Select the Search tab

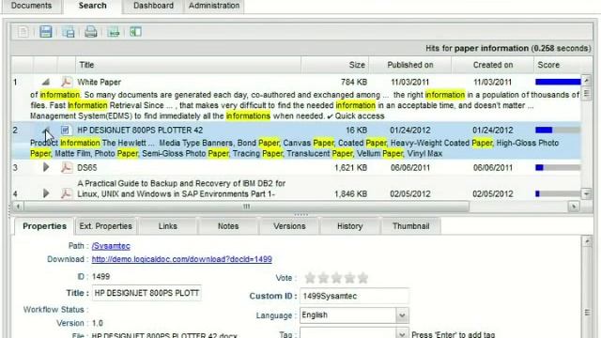(x=92, y=6)
